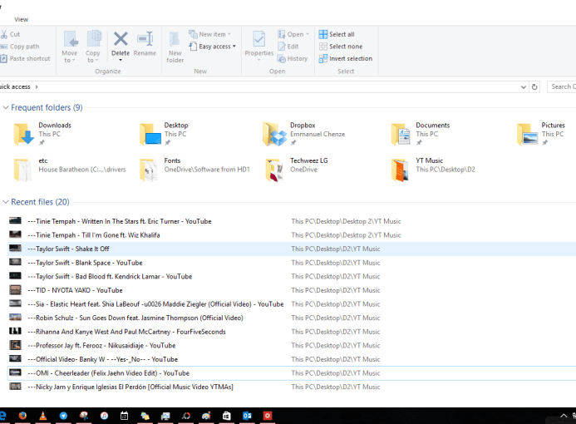Screen dimensions: 576x424
Task: Launch VLC media player from taskbar
Action: click(43, 416)
